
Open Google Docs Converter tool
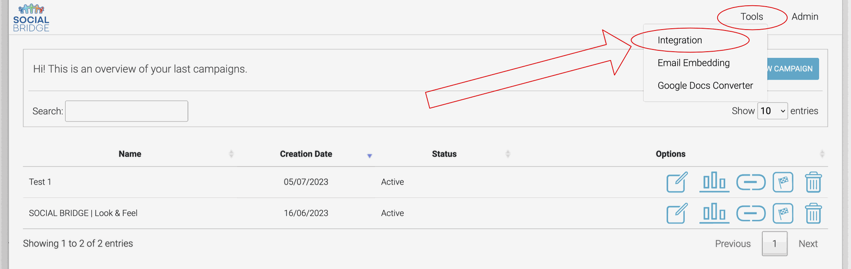pos(705,86)
